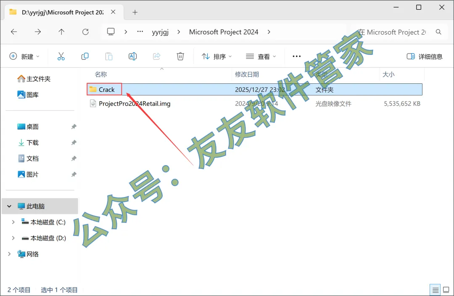This screenshot has width=454, height=296.
Task: Open 图库 Gallery in sidebar
Action: (28, 95)
